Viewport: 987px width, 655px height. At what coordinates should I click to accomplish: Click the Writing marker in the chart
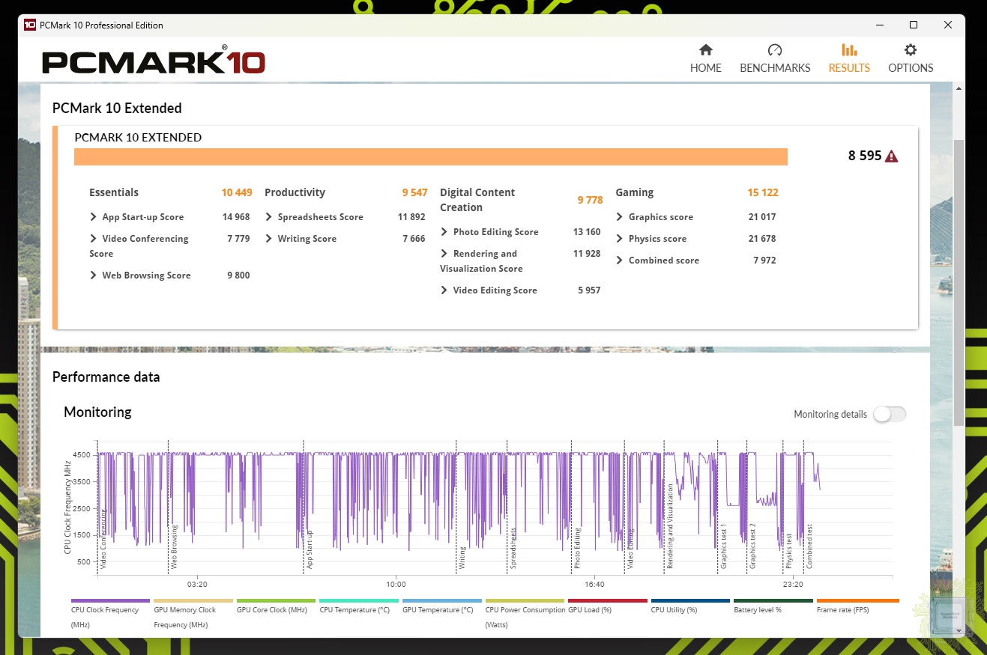462,558
